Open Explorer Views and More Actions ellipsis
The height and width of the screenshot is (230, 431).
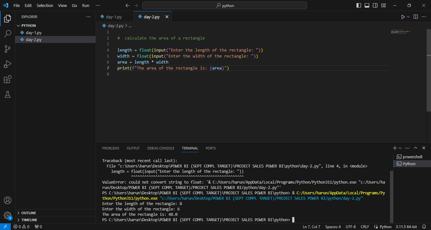[x=89, y=17]
